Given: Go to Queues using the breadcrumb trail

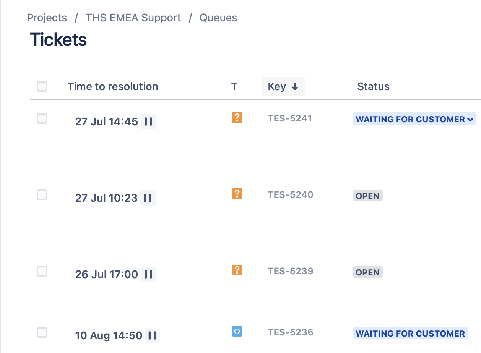Looking at the screenshot, I should 218,18.
